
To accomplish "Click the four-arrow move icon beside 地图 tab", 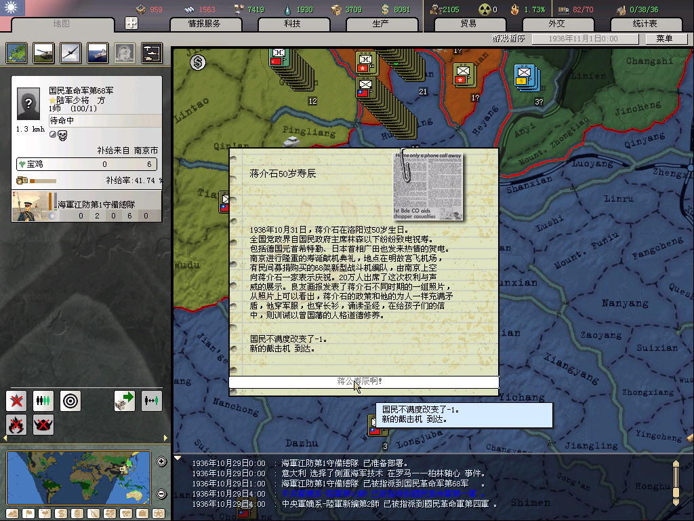I will [x=131, y=23].
